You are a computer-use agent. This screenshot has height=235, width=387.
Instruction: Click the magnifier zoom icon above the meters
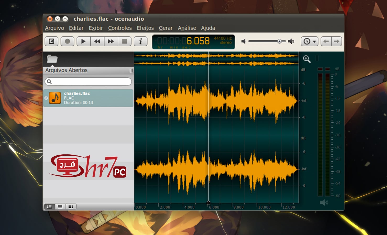click(x=307, y=59)
